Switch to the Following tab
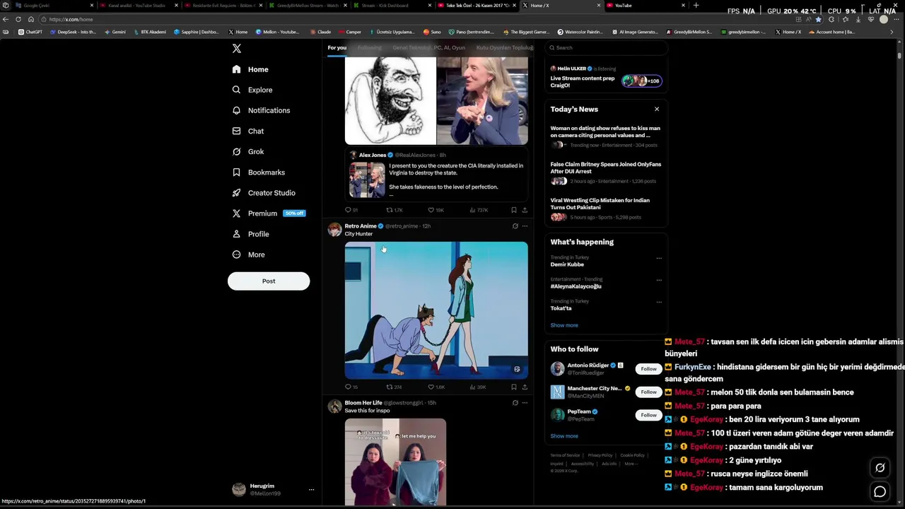905x509 pixels. pos(369,47)
